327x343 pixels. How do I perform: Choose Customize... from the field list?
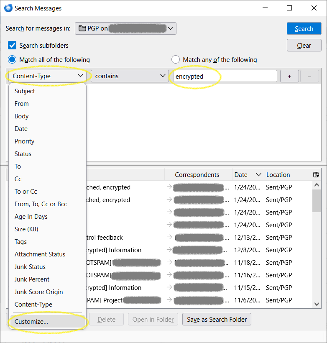[x=31, y=322]
